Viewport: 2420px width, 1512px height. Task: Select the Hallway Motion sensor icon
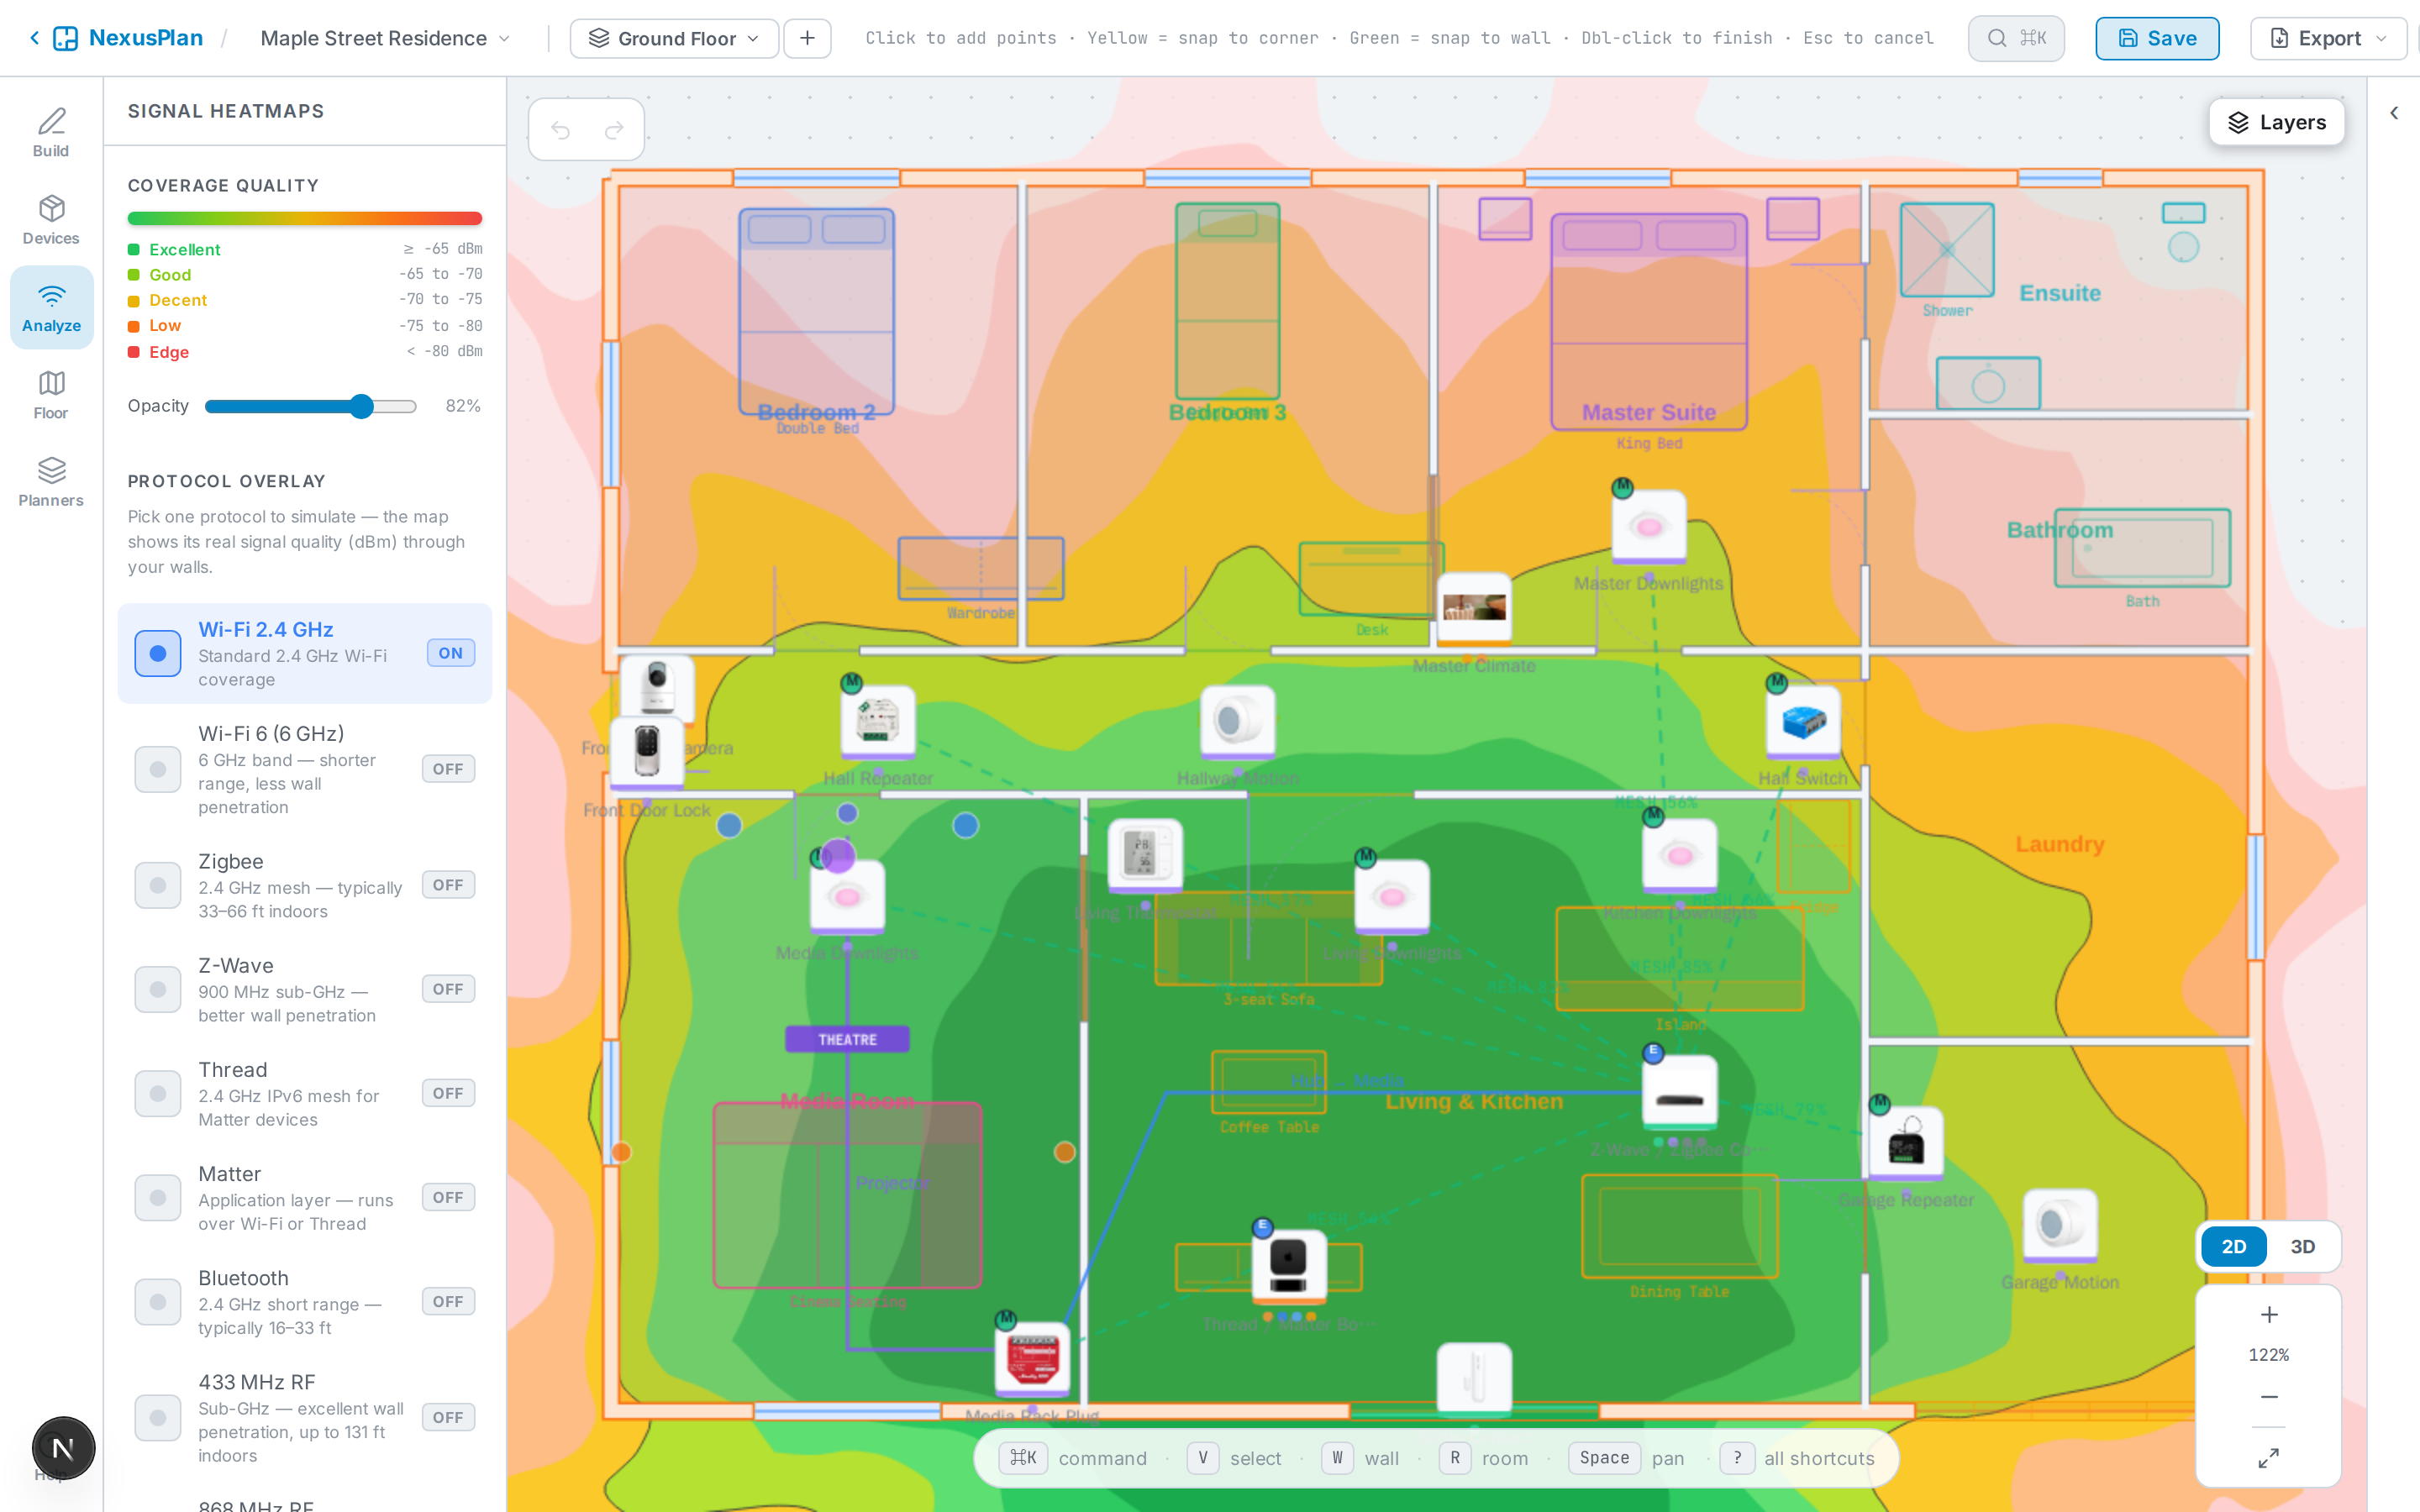click(x=1238, y=722)
